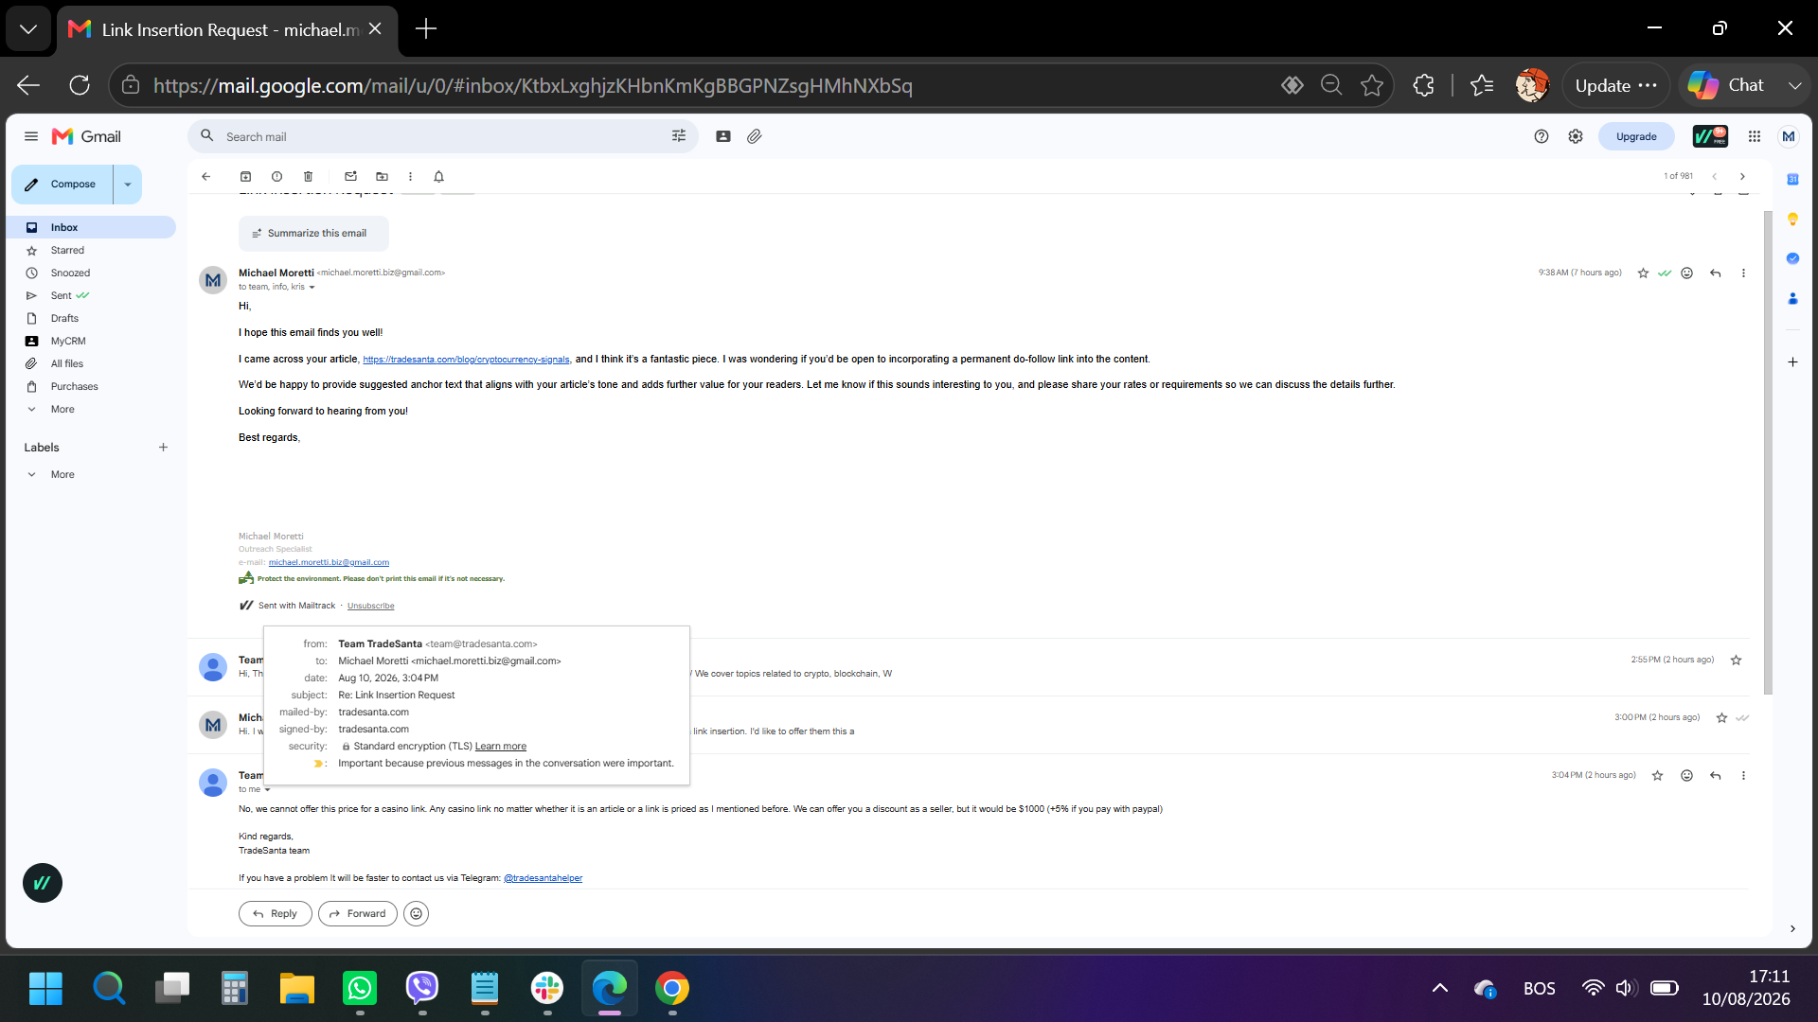Image resolution: width=1818 pixels, height=1022 pixels.
Task: Open Google Contacts side panel
Action: (x=1792, y=298)
